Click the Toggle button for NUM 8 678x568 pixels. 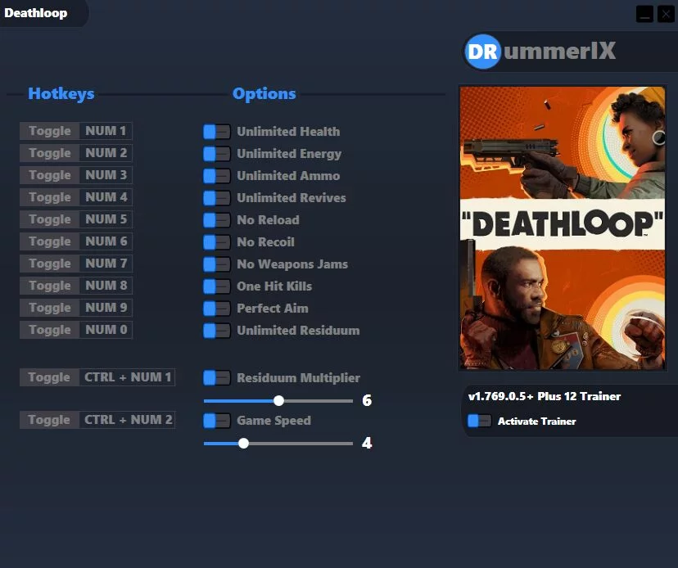click(x=49, y=286)
